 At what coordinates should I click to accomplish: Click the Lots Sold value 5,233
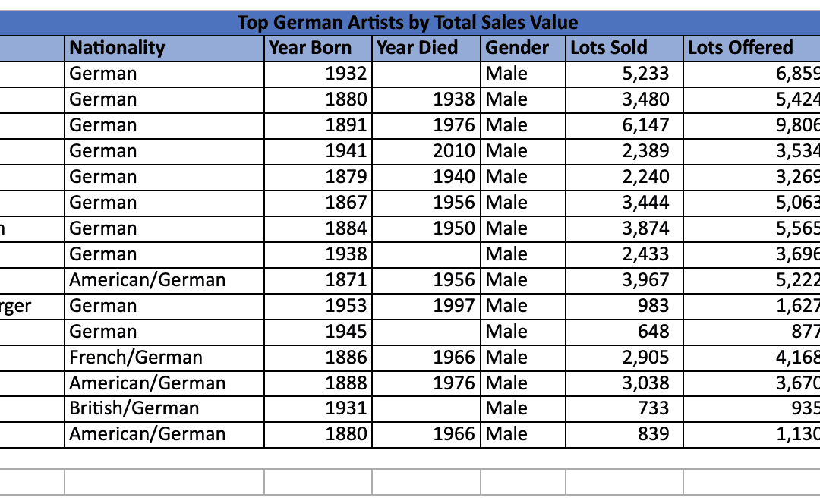[x=624, y=74]
